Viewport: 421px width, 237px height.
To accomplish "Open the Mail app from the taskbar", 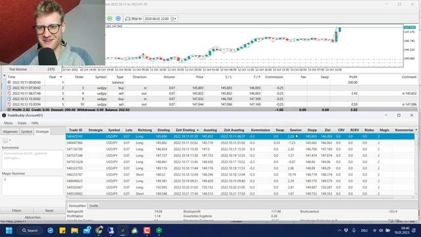I will point(87,230).
